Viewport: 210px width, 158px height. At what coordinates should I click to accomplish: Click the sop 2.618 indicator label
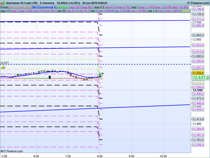point(26,11)
